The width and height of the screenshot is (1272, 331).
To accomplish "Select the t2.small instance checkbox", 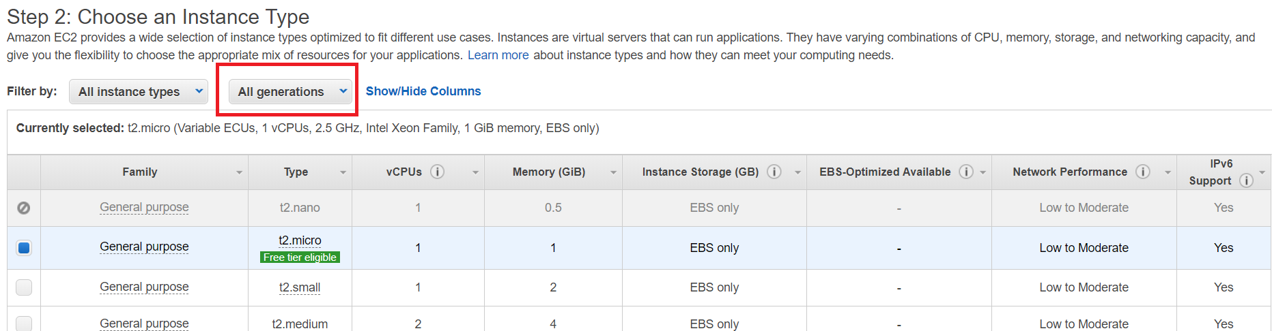I will coord(24,287).
